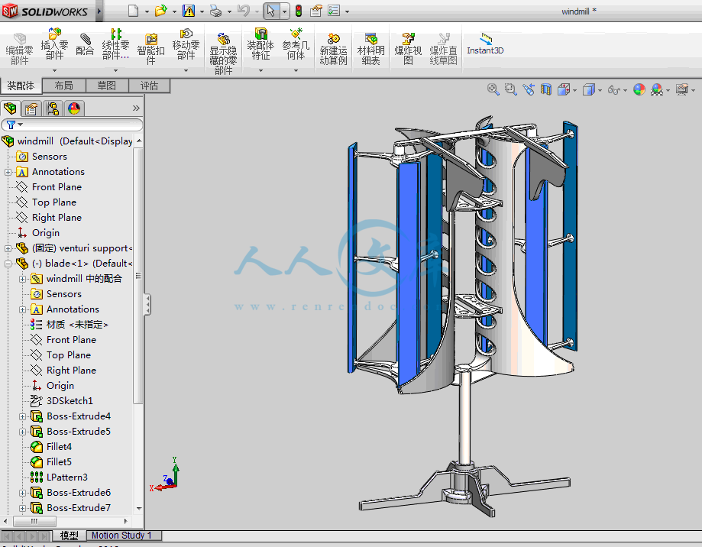The image size is (702, 547).
Task: Click the Display Style cube icon
Action: click(589, 89)
